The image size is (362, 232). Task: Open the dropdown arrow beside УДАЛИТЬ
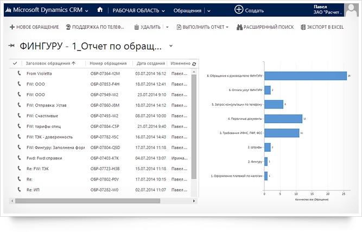coord(167,27)
